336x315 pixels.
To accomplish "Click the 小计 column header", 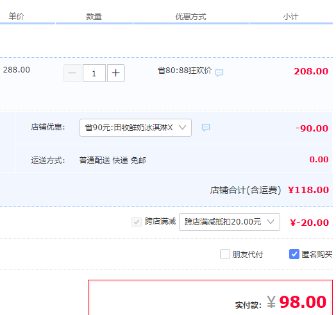I will [x=290, y=17].
